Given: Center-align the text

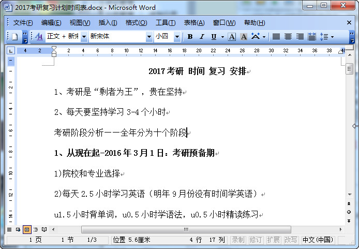Looking at the screenshot, I should pos(288,37).
